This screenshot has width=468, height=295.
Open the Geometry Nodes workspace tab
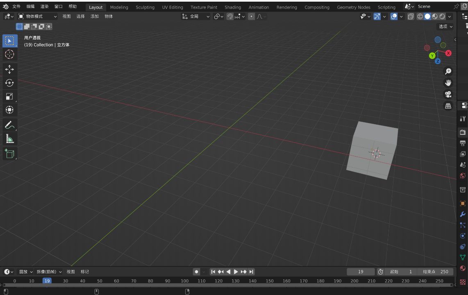[353, 7]
